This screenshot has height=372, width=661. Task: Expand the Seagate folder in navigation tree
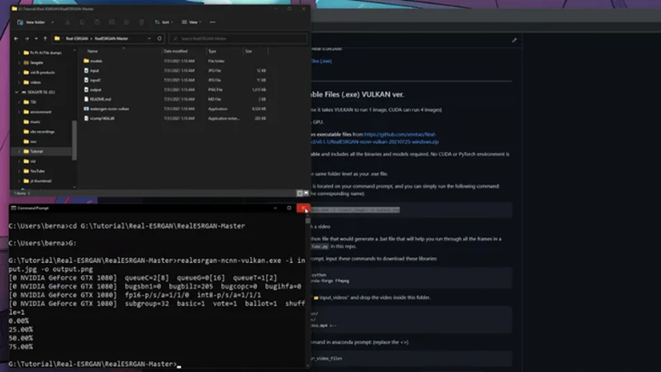[18, 63]
